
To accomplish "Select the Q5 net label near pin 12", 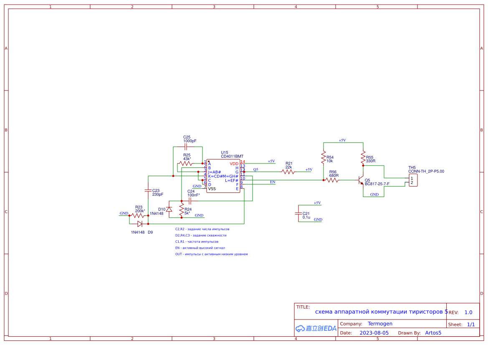I will (x=255, y=170).
